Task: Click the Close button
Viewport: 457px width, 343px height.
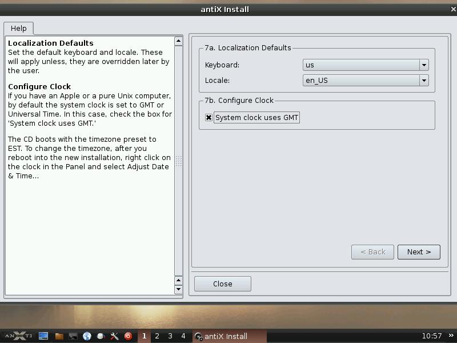Action: pos(223,284)
